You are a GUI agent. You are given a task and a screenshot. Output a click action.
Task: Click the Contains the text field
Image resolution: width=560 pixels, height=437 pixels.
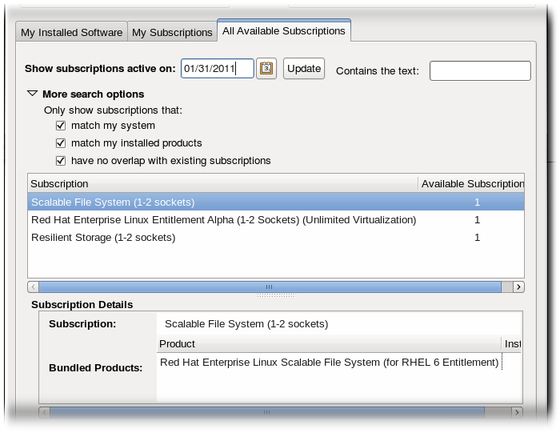coord(480,70)
